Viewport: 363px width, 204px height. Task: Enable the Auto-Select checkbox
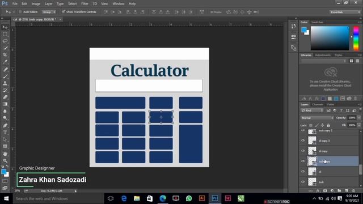[x=20, y=12]
